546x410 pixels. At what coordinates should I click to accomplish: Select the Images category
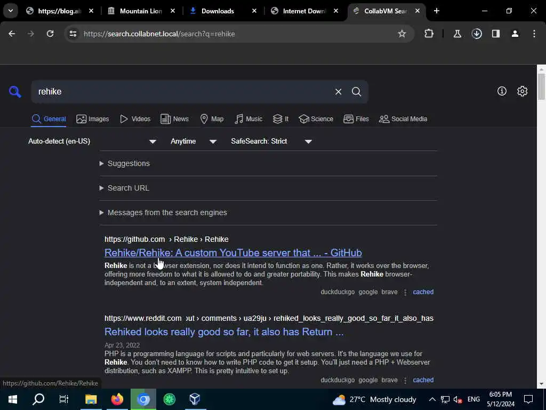coord(93,119)
